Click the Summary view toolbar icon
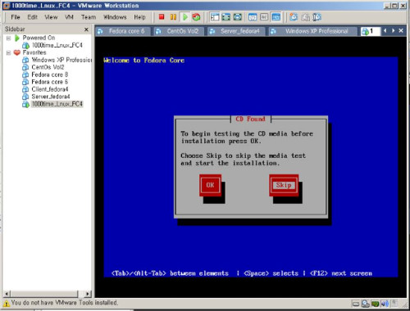410x311 pixels. (253, 17)
